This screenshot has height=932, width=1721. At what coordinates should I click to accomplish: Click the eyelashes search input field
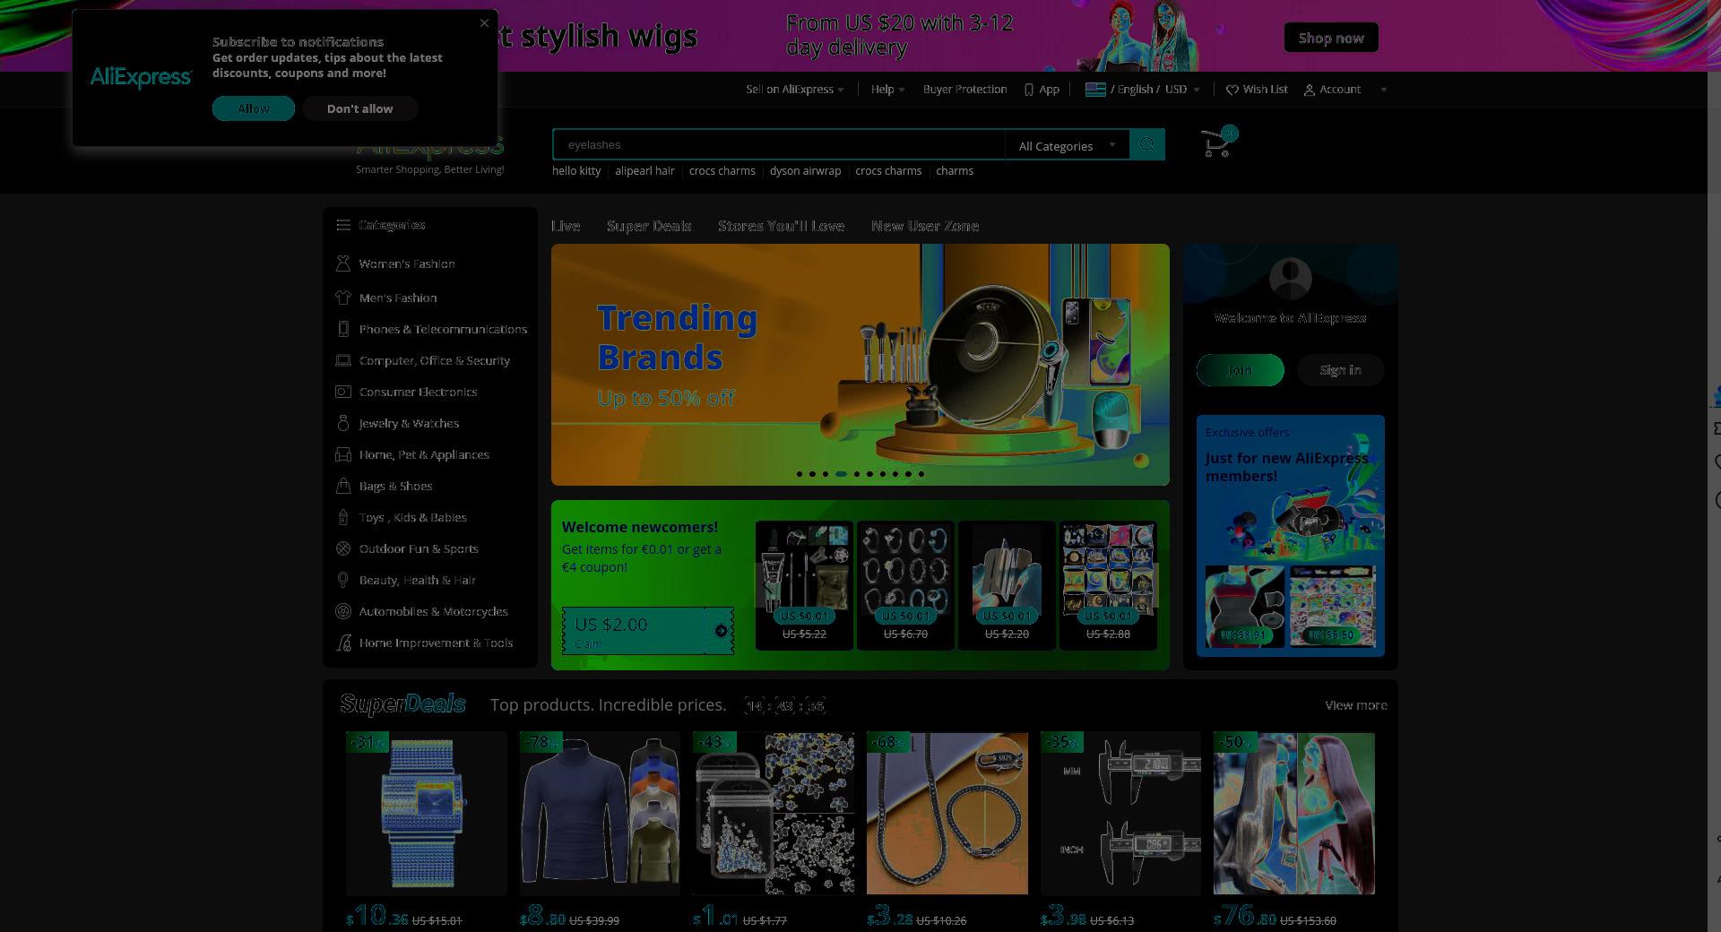click(778, 144)
